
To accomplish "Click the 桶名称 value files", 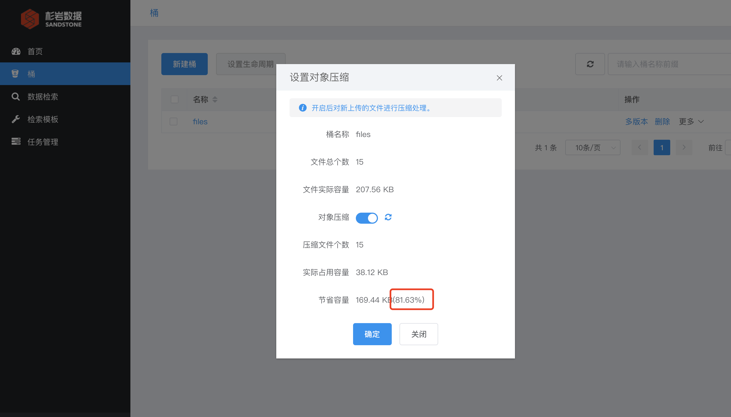I will click(x=363, y=134).
